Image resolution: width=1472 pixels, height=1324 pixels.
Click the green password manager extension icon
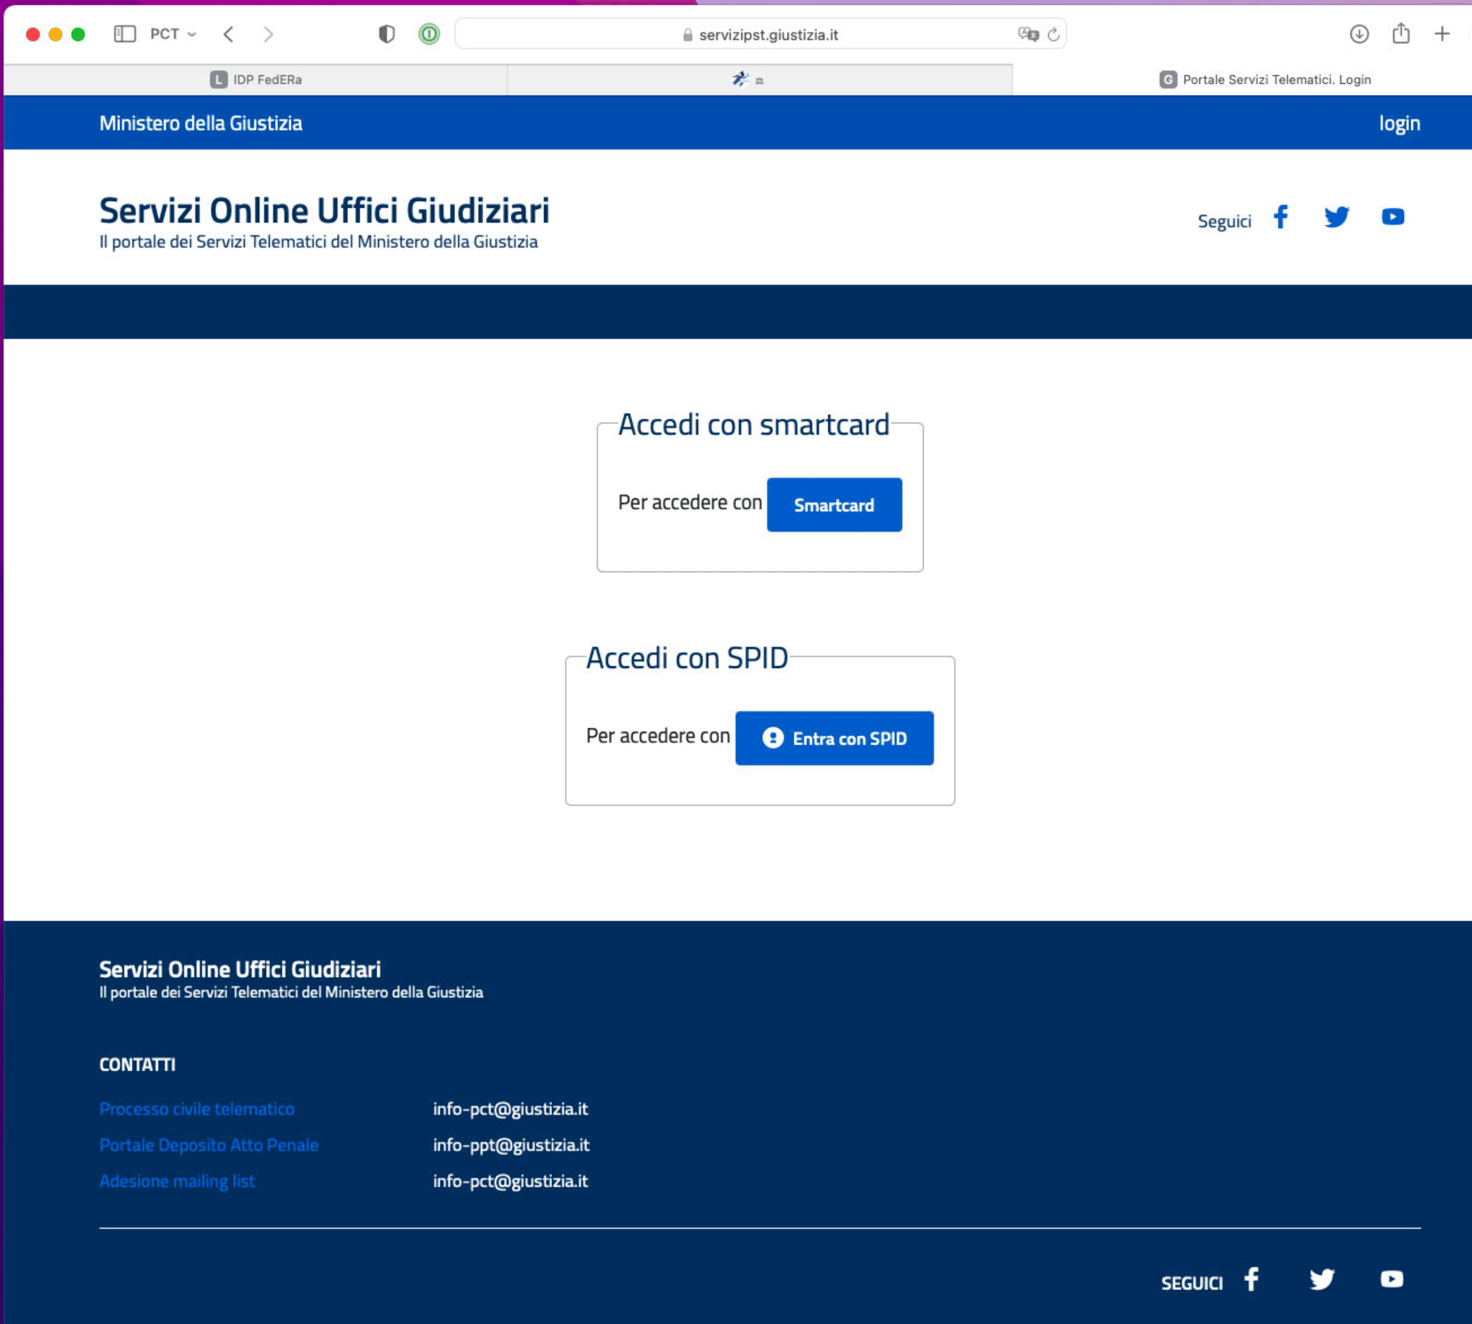429,34
